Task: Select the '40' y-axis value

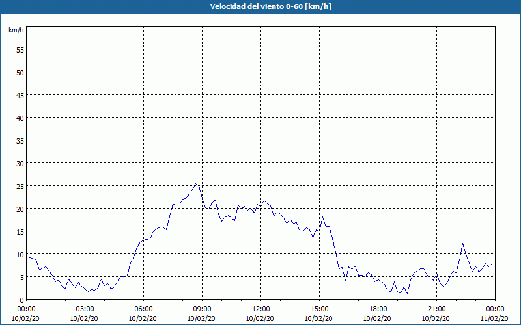Action: (x=20, y=118)
